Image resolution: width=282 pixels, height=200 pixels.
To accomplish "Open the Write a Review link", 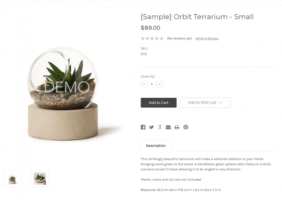I will (x=207, y=39).
